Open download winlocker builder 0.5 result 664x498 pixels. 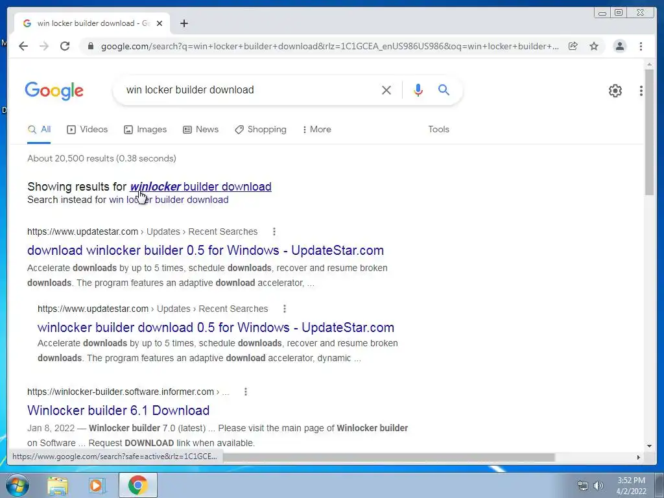206,250
